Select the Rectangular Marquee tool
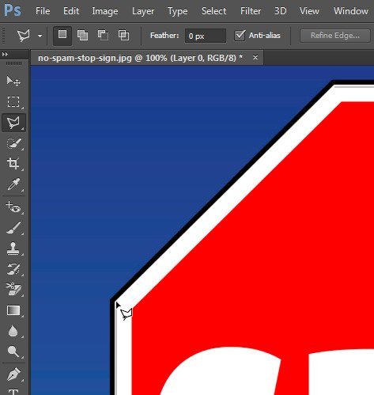Image resolution: width=374 pixels, height=395 pixels. tap(13, 101)
